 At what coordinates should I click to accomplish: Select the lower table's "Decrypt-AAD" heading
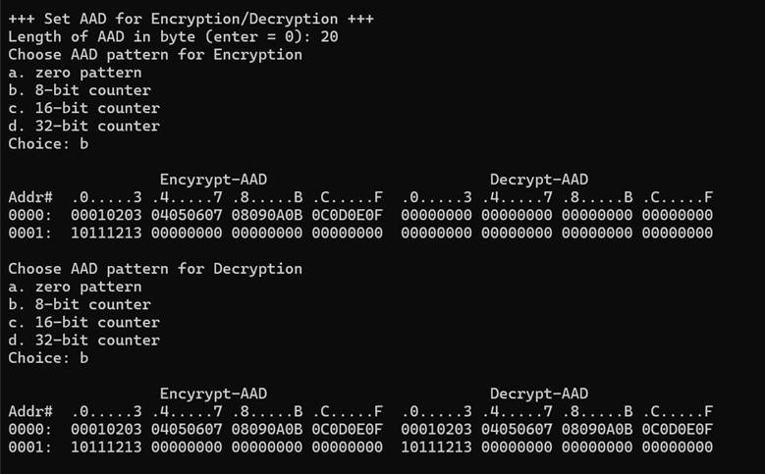[x=539, y=394]
